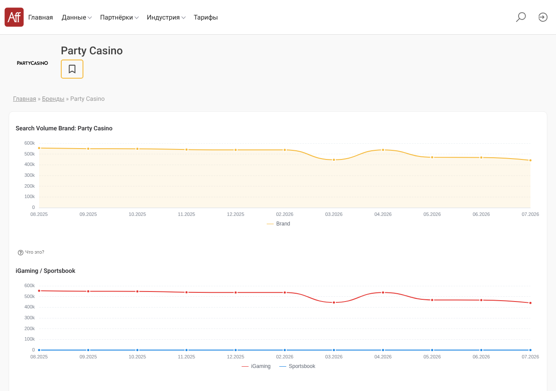Click the blue Sportsbook point for 08.2025
Screen dimensions: 556x391
[x=39, y=350]
